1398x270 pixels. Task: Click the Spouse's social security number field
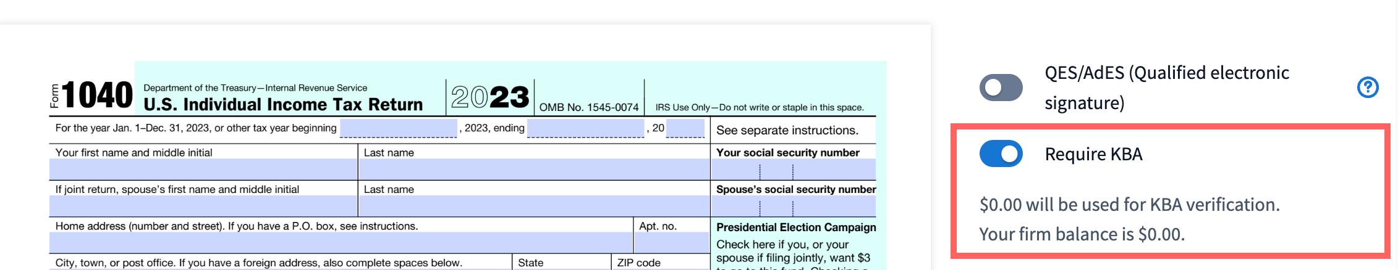(793, 206)
